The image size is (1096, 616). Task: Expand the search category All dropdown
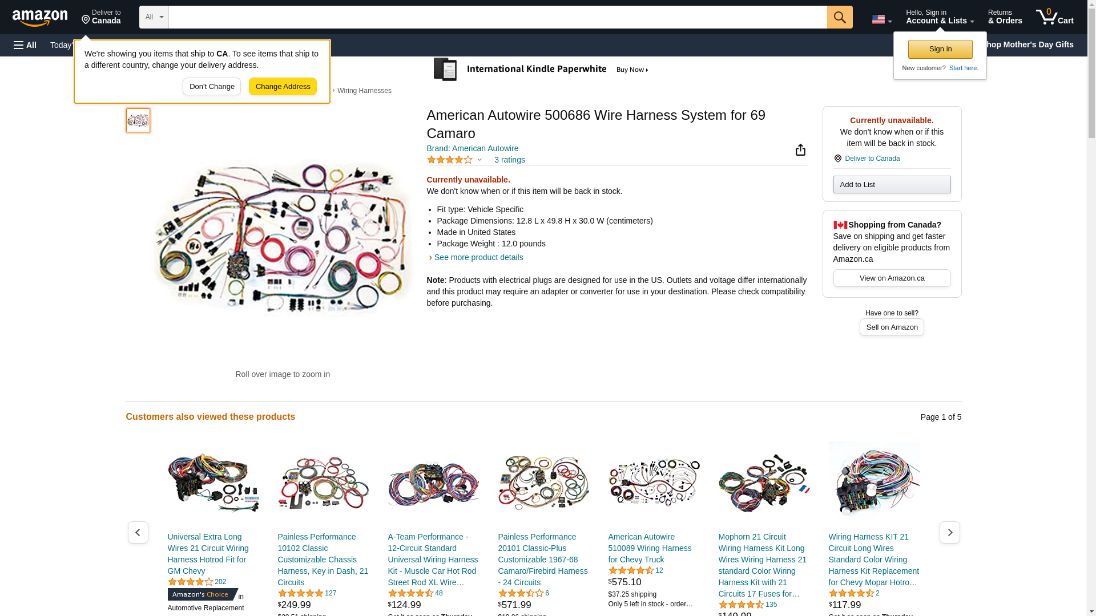[x=154, y=17]
